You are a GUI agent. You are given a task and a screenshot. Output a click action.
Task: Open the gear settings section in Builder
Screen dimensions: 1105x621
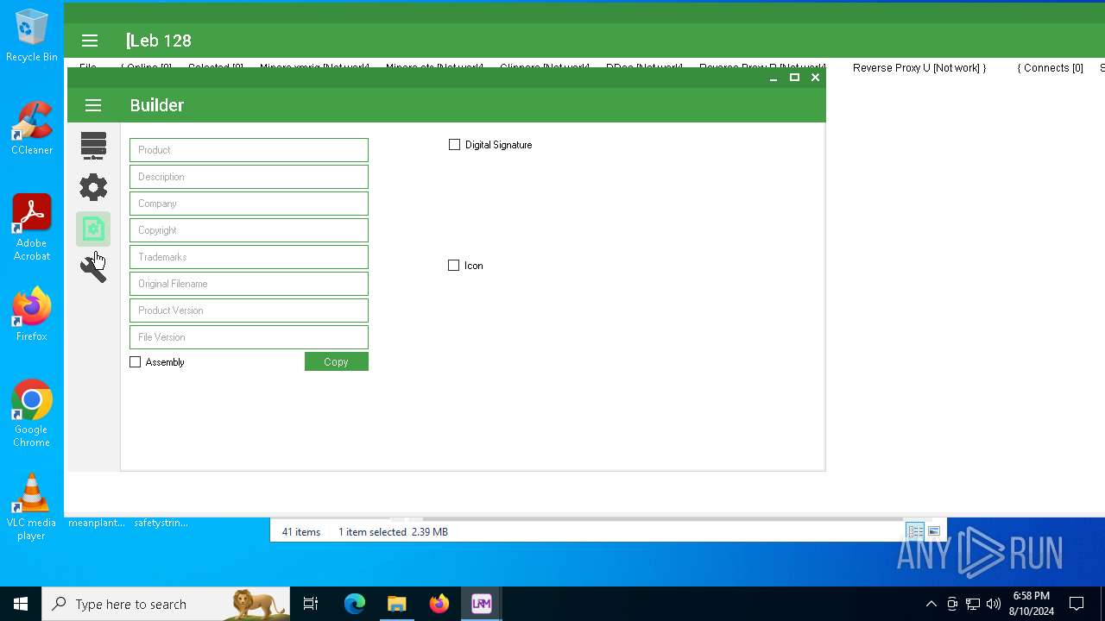point(93,187)
